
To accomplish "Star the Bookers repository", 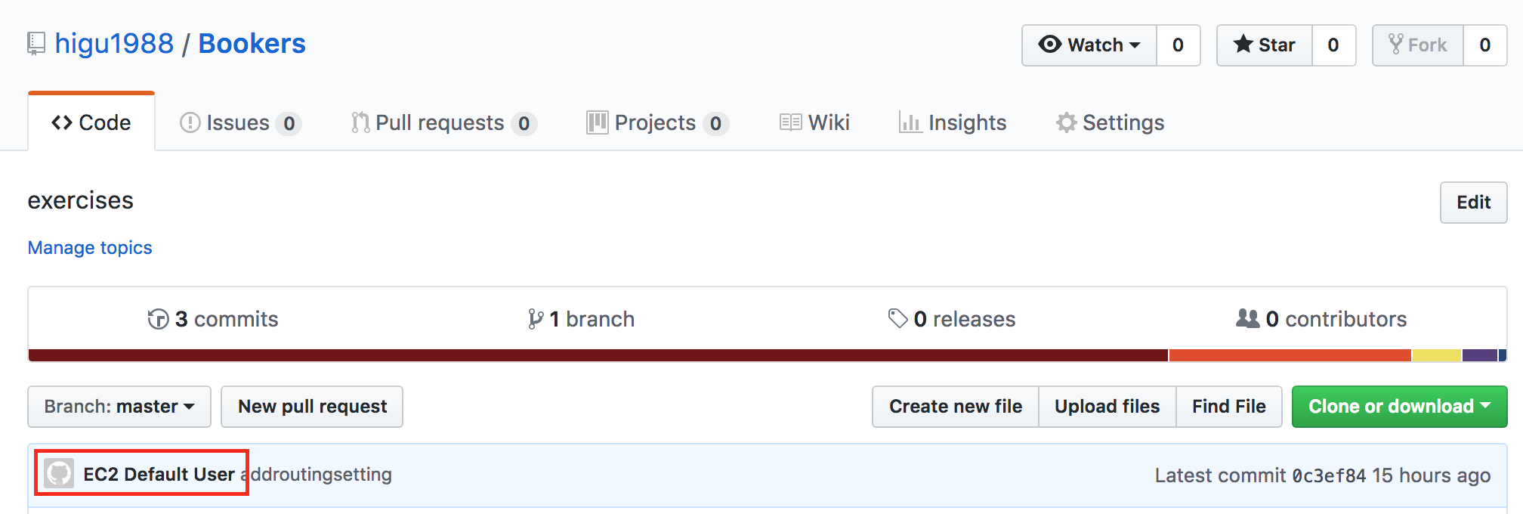I will [x=1265, y=45].
